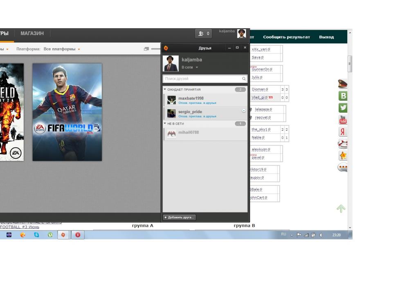409x286 pixels.
Task: Click 'Сообщить результат' in the site menu
Action: coord(286,37)
